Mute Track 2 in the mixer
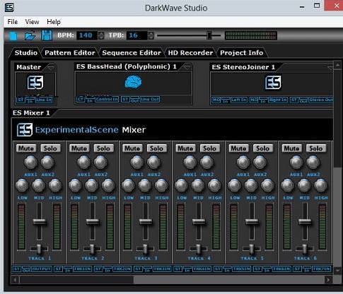Screen dimensions: 343x294 pos(79,148)
